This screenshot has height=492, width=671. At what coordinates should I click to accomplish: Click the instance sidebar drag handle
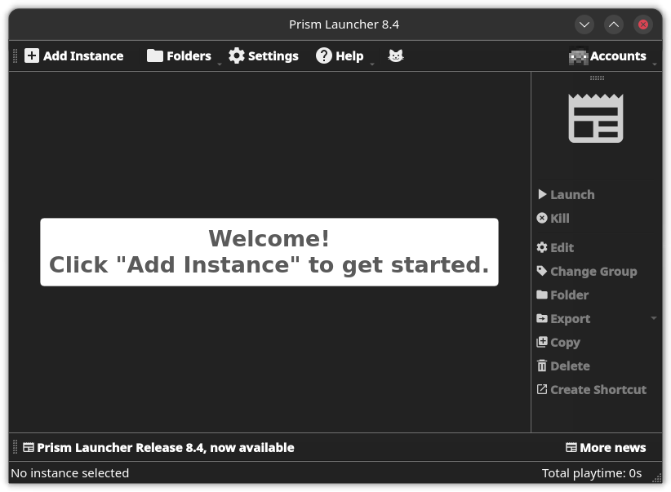(597, 78)
